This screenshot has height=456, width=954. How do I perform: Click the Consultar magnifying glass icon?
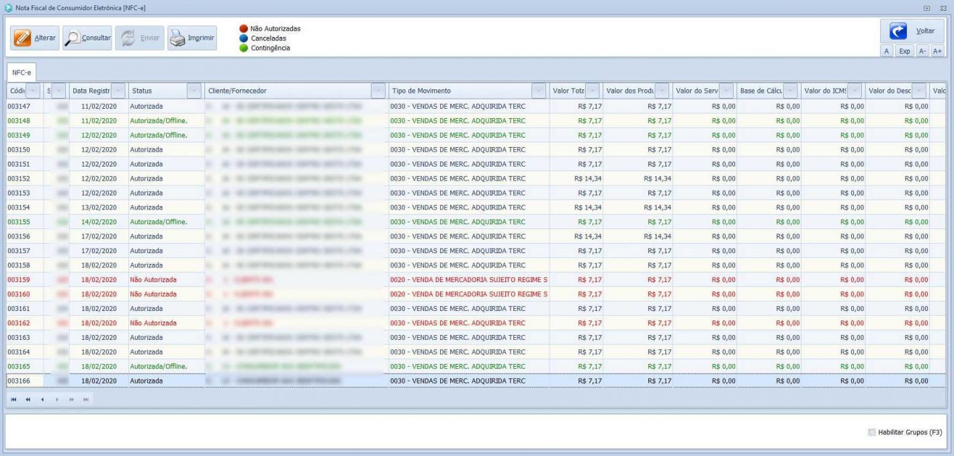[x=73, y=38]
